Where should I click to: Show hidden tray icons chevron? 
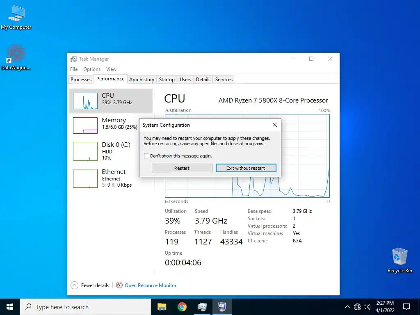coord(347,307)
